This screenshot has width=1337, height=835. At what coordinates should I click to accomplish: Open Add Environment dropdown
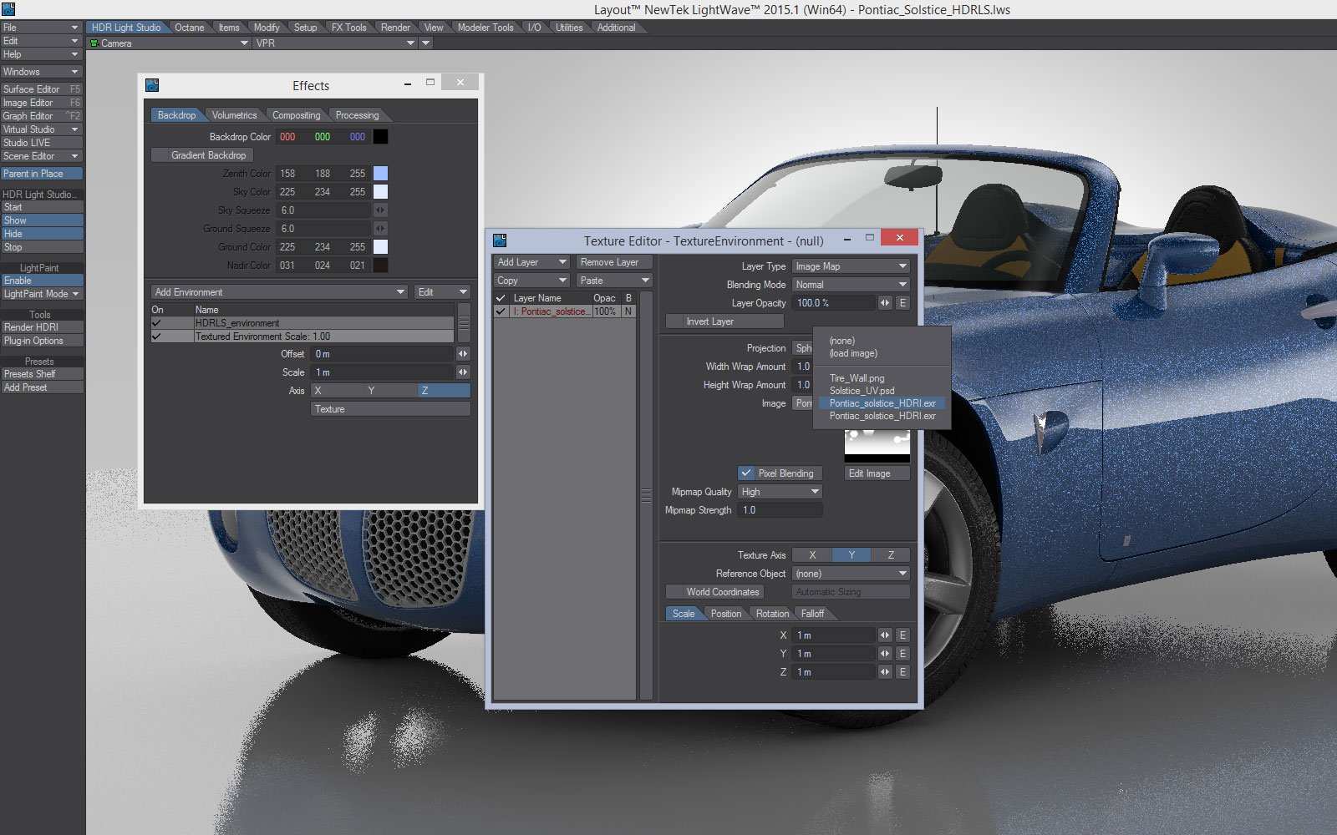pos(279,292)
